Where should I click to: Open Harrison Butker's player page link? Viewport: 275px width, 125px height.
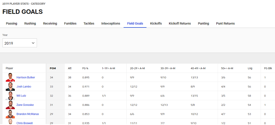tap(26, 78)
